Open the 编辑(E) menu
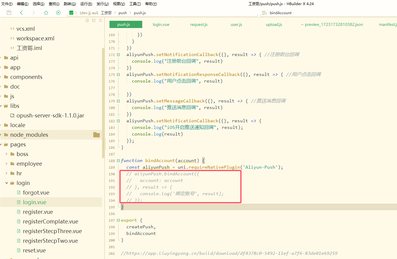Screen dimensions: 397x259 coord(23,4)
